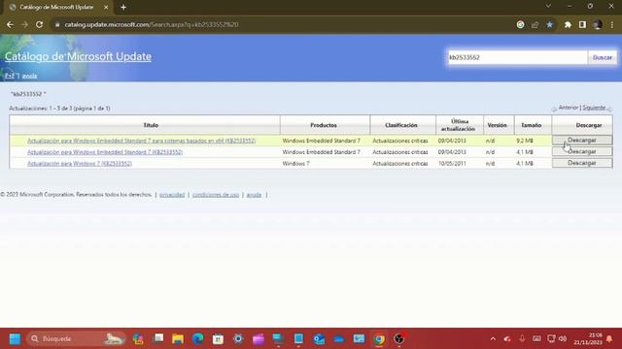Reload the page with the refresh icon
The image size is (622, 349).
(x=39, y=24)
